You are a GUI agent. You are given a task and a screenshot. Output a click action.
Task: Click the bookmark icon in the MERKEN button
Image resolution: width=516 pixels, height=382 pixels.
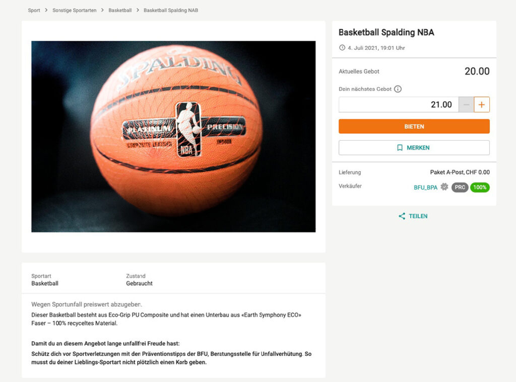point(400,148)
